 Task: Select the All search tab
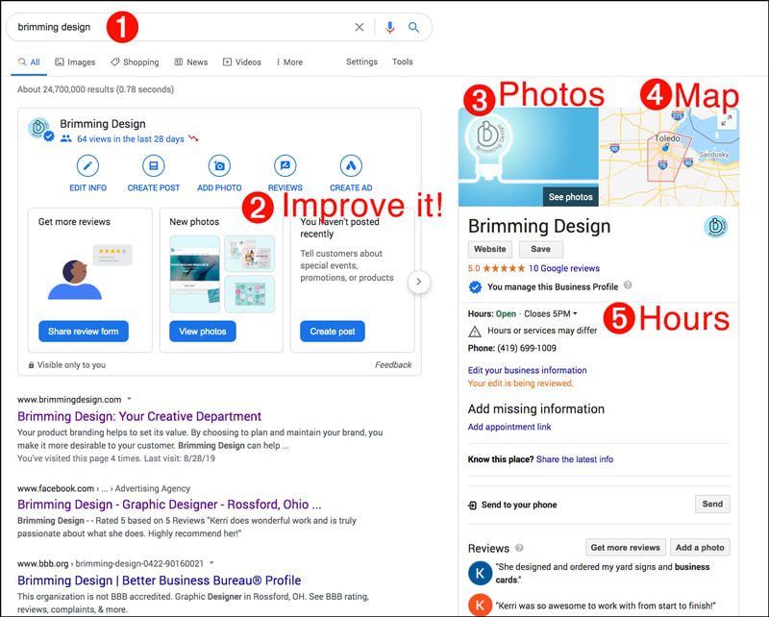click(29, 62)
